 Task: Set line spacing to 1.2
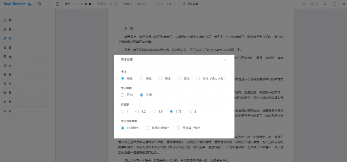pos(137,112)
